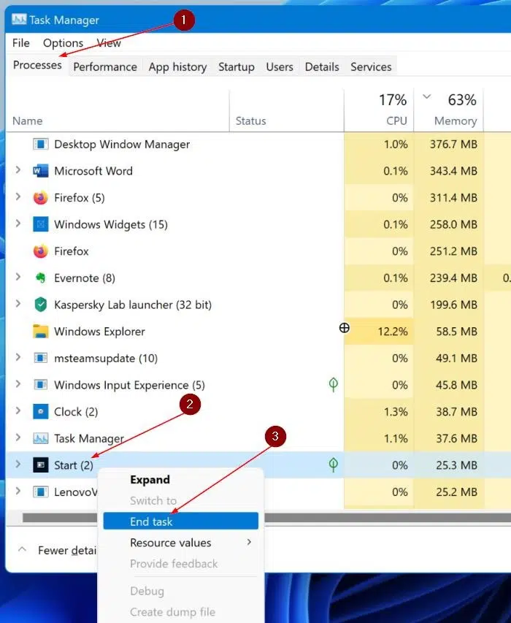Open the Users tab
This screenshot has width=511, height=623.
tap(280, 66)
